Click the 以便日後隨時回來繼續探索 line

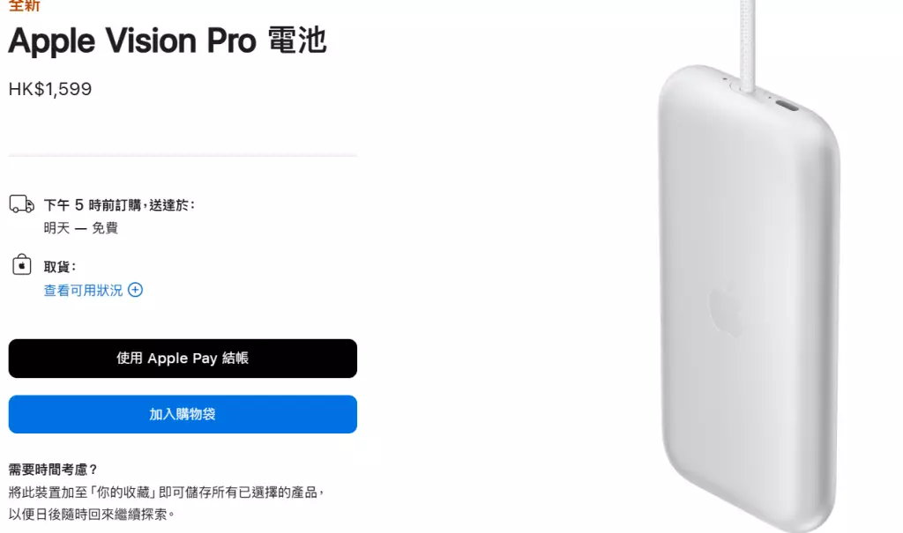pos(88,514)
